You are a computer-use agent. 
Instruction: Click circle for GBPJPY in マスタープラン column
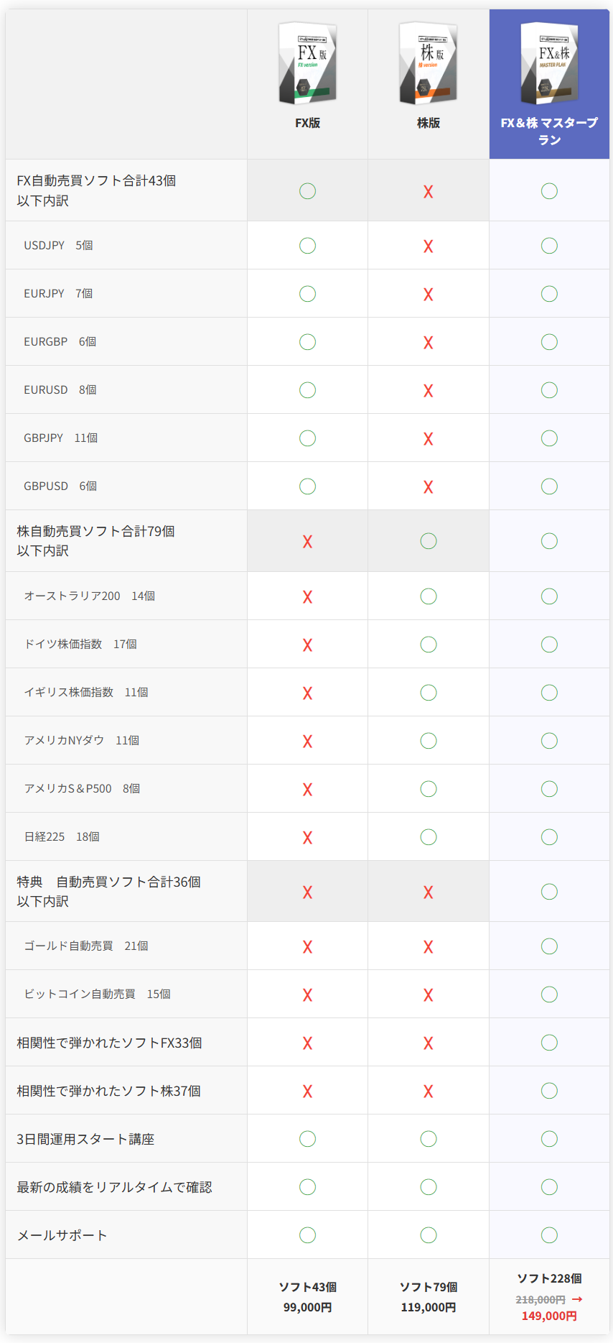tap(549, 438)
